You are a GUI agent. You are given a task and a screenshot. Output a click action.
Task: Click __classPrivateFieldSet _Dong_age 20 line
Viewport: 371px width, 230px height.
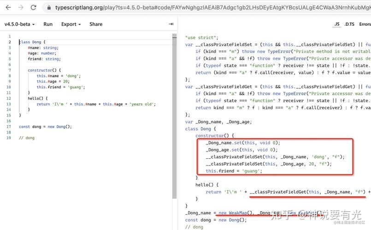click(269, 164)
